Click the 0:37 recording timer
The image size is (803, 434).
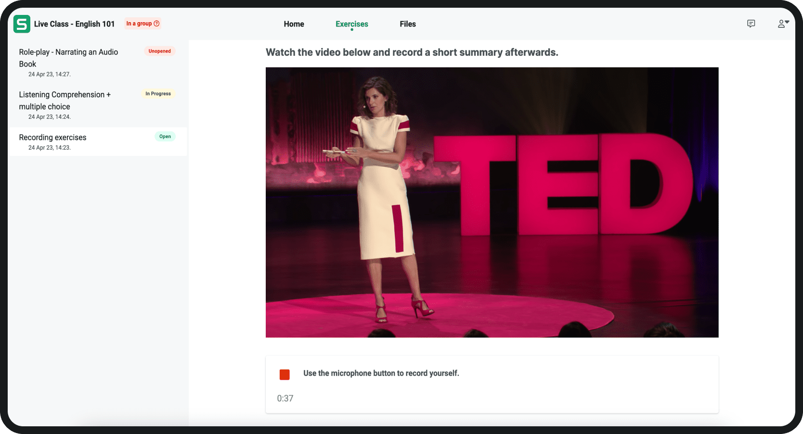click(285, 398)
